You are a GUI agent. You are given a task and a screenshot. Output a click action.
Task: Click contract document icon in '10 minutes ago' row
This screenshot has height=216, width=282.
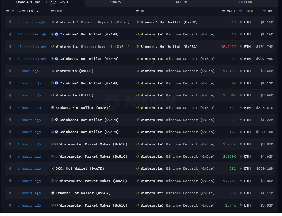point(52,34)
